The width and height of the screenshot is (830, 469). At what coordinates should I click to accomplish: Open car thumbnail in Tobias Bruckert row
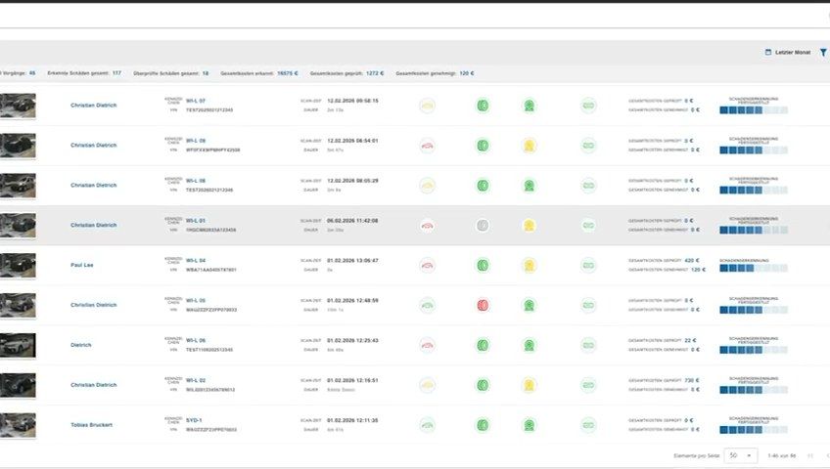pos(18,425)
